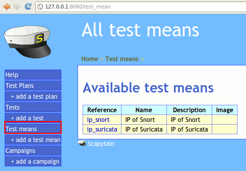Open the ip_suricata reference link

point(102,129)
